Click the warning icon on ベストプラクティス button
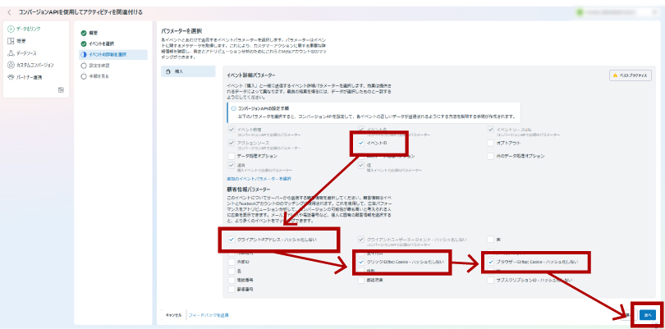The image size is (665, 329). click(615, 75)
